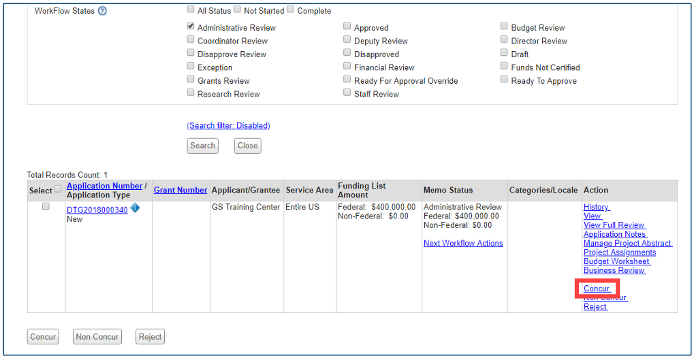Check the Budget Review checkbox
The image size is (694, 358).
pyautogui.click(x=505, y=27)
